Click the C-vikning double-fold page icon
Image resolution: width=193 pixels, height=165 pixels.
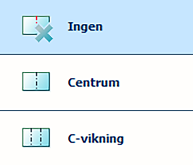pyautogui.click(x=36, y=137)
